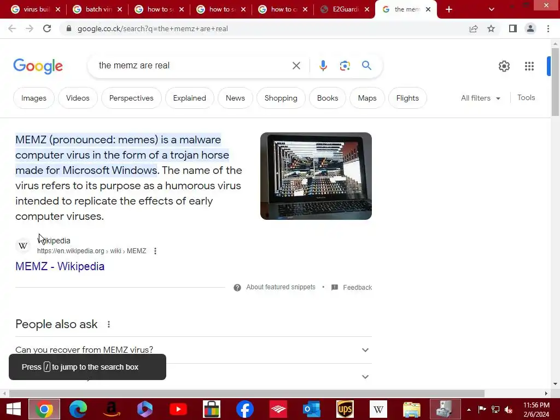Select the Perspectives filter
This screenshot has height=420, width=560.
coord(131,98)
